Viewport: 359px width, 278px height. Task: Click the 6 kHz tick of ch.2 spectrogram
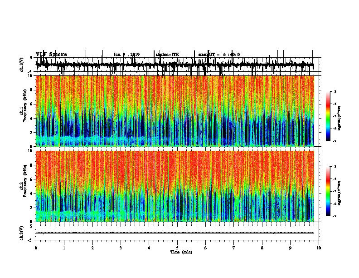(x=31, y=179)
